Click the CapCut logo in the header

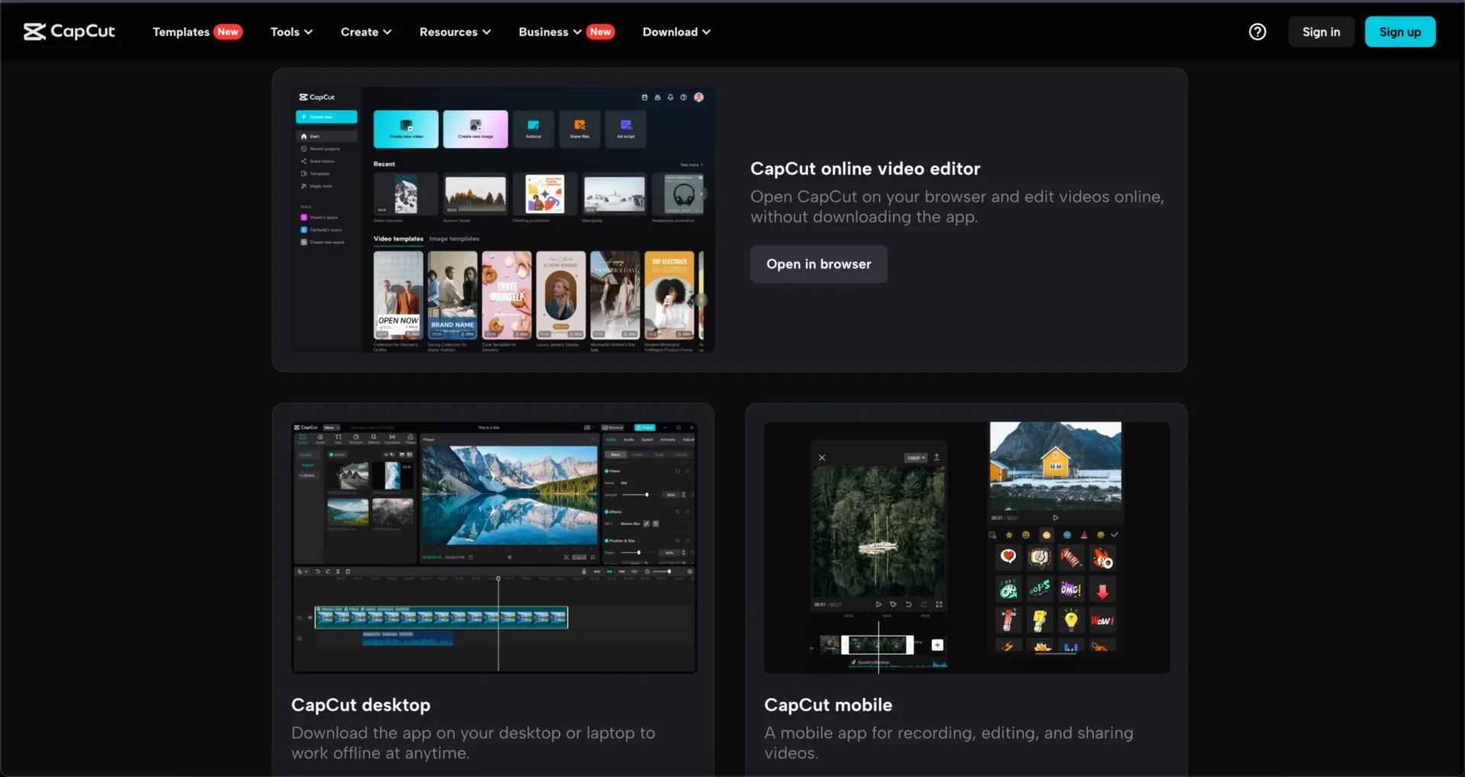(x=69, y=31)
